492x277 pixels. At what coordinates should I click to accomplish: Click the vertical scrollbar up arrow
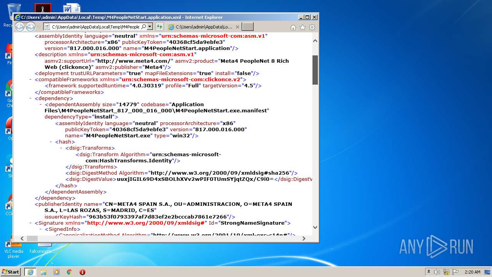tap(315, 41)
